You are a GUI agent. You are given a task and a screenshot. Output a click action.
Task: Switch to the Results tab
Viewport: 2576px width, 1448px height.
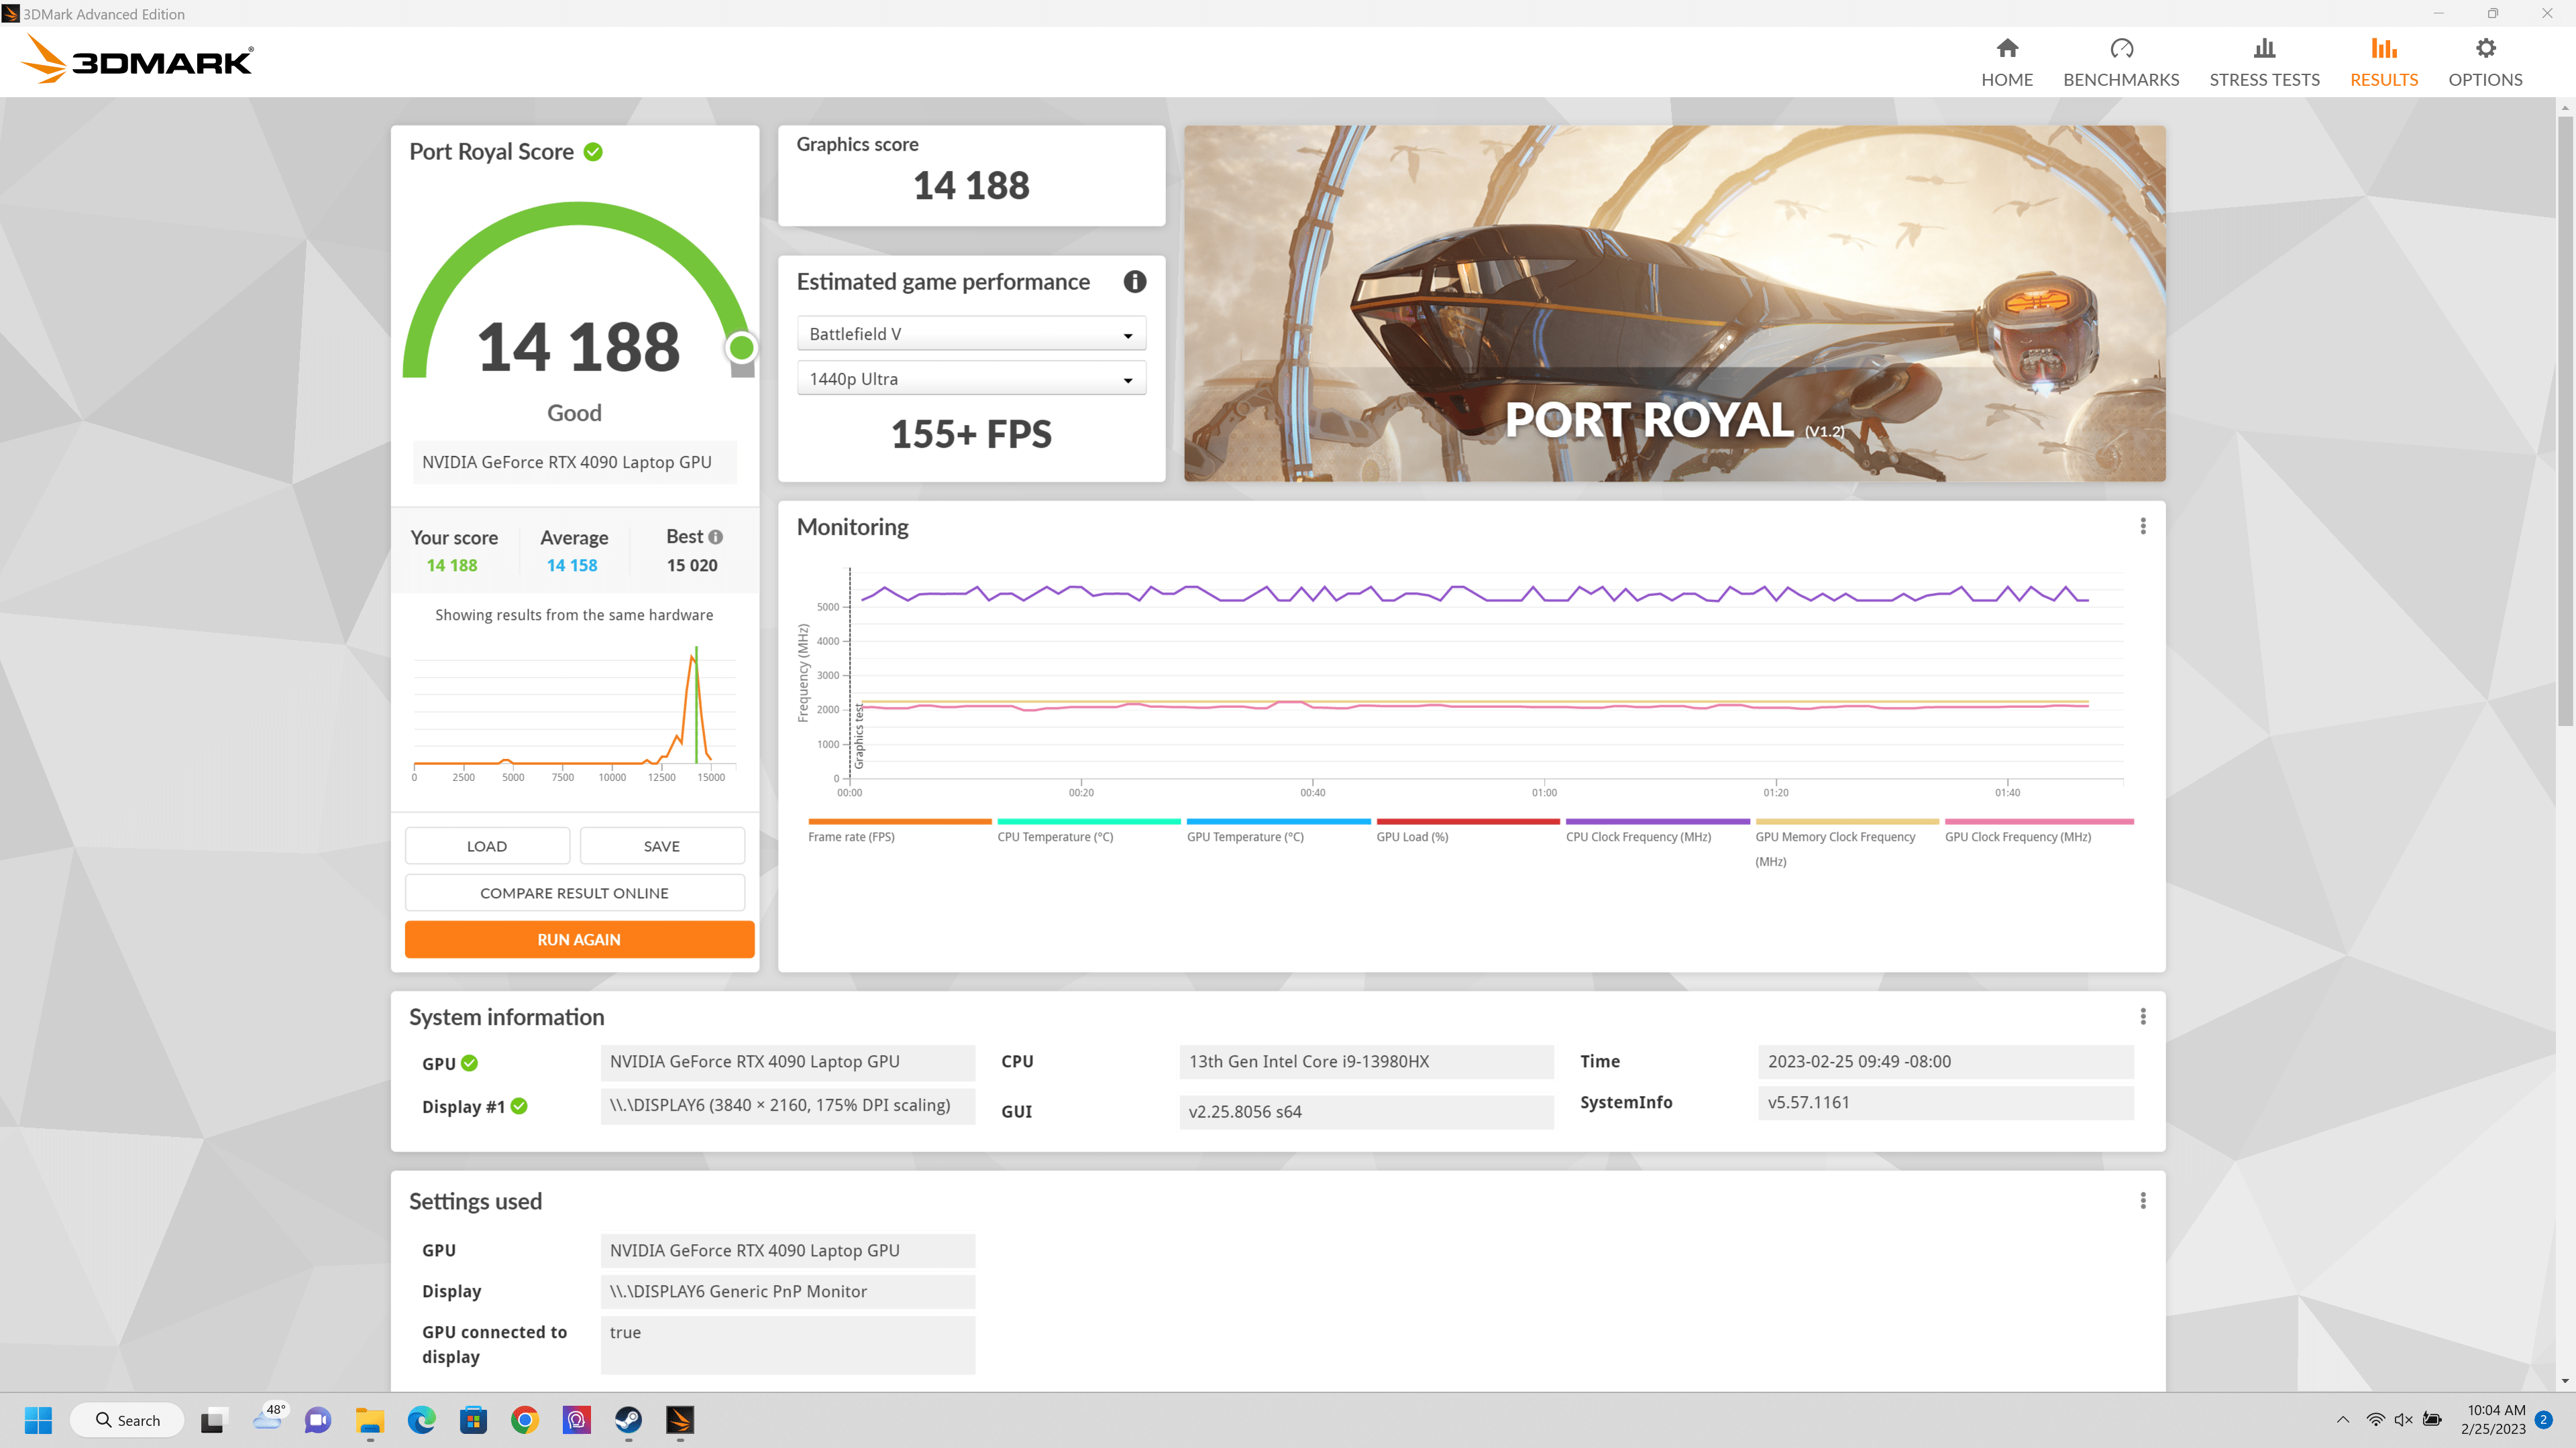pyautogui.click(x=2383, y=62)
